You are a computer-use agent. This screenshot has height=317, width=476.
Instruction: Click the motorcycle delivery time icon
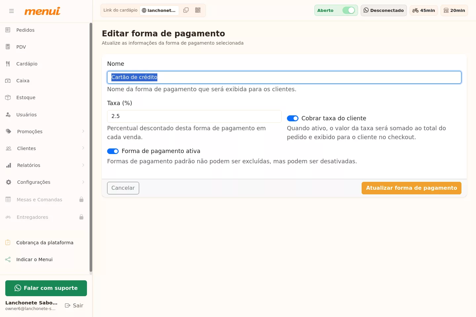pyautogui.click(x=416, y=11)
